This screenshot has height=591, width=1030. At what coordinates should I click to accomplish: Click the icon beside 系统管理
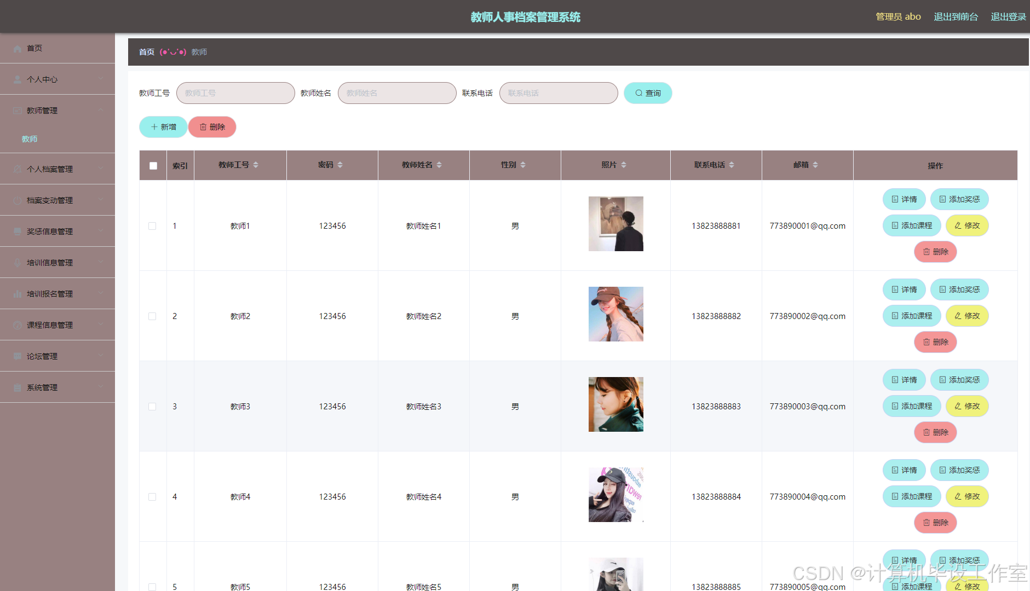[x=18, y=388]
